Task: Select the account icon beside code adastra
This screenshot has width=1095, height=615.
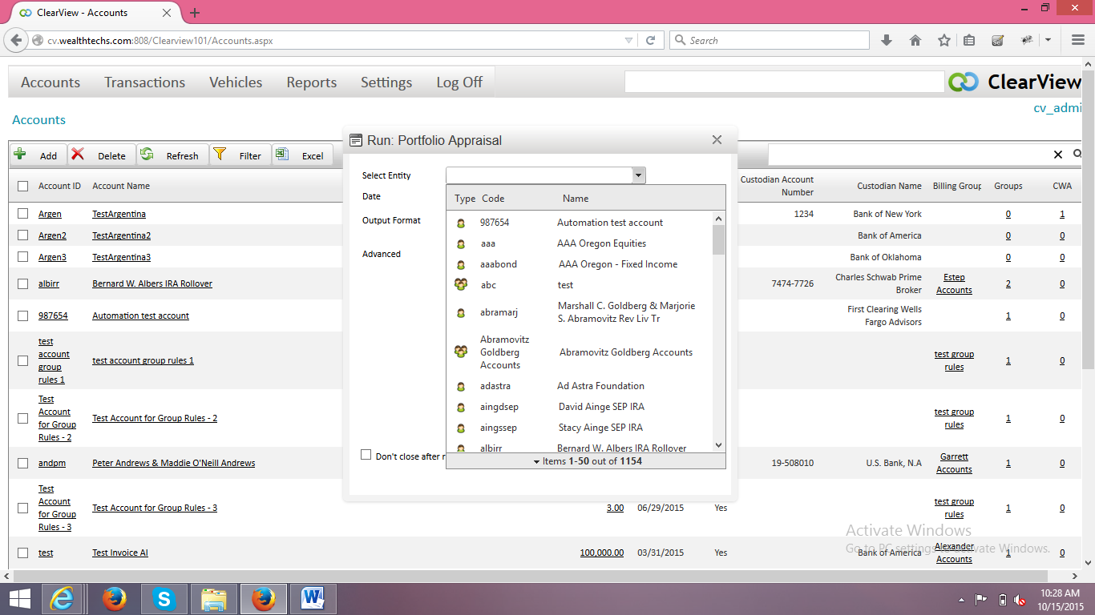Action: click(x=461, y=387)
